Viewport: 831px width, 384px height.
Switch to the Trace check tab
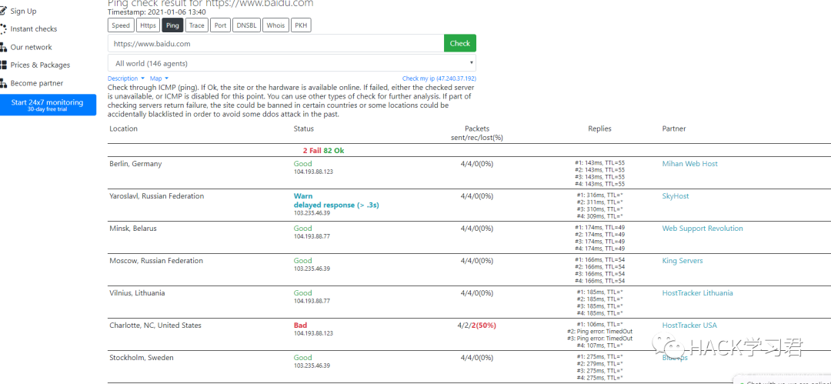pyautogui.click(x=197, y=25)
